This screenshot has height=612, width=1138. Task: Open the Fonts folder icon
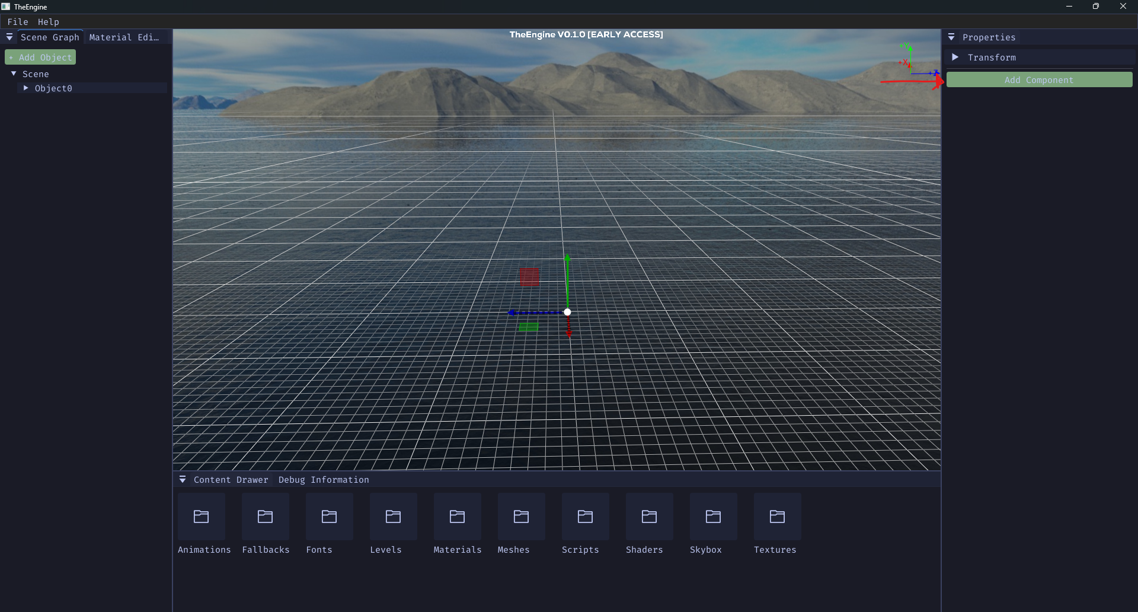coord(330,517)
